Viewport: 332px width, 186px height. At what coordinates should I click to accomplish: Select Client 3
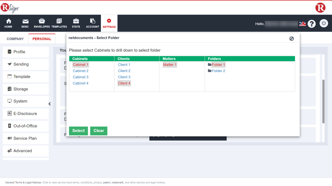coord(124,77)
